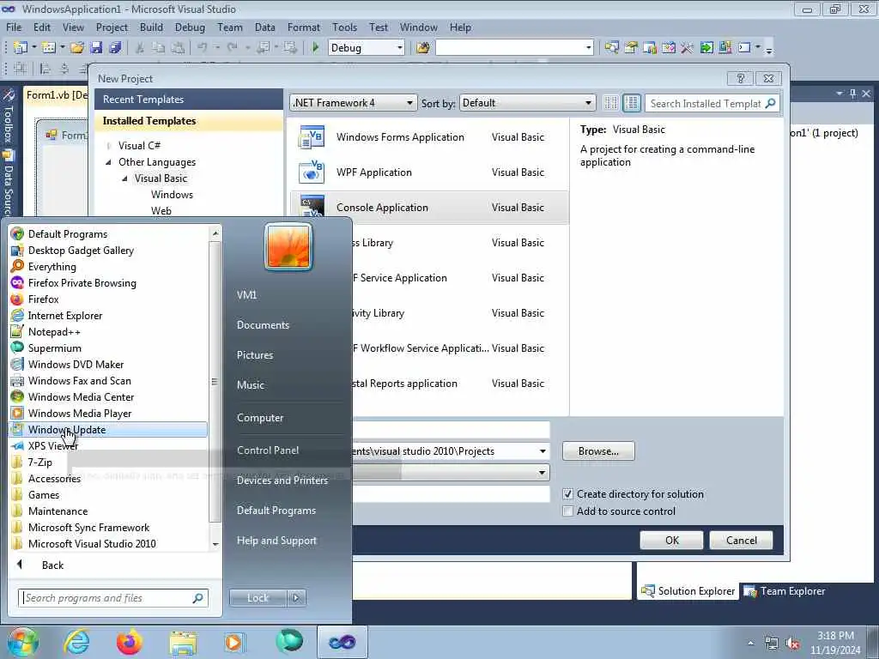Open Solution Explorer from toolbar icon
The image size is (879, 659).
(x=611, y=48)
